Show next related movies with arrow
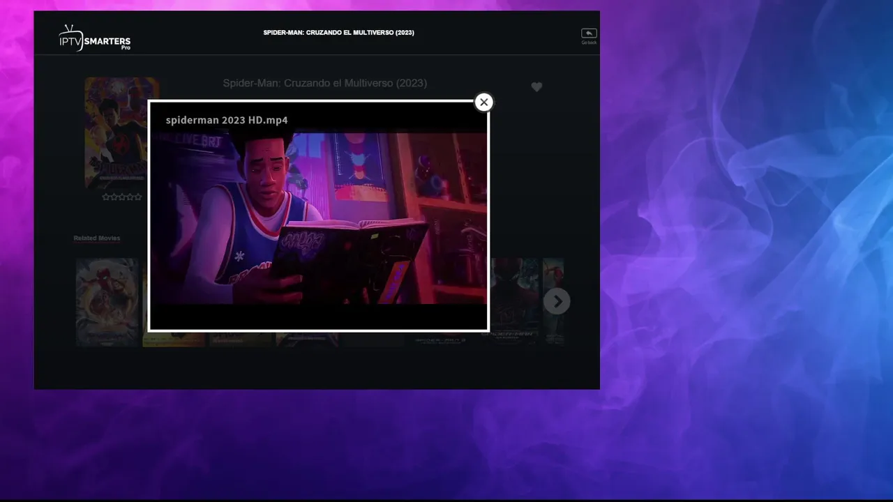The height and width of the screenshot is (502, 893). (557, 301)
